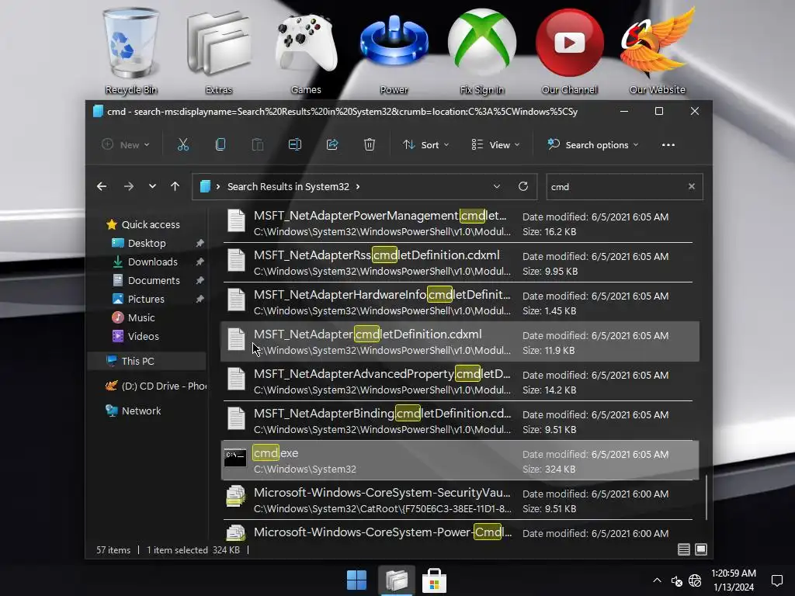Image resolution: width=795 pixels, height=596 pixels.
Task: Select MSFT_NetAdapterHardwareInfocmdletDefinit result
Action: pyautogui.click(x=460, y=302)
